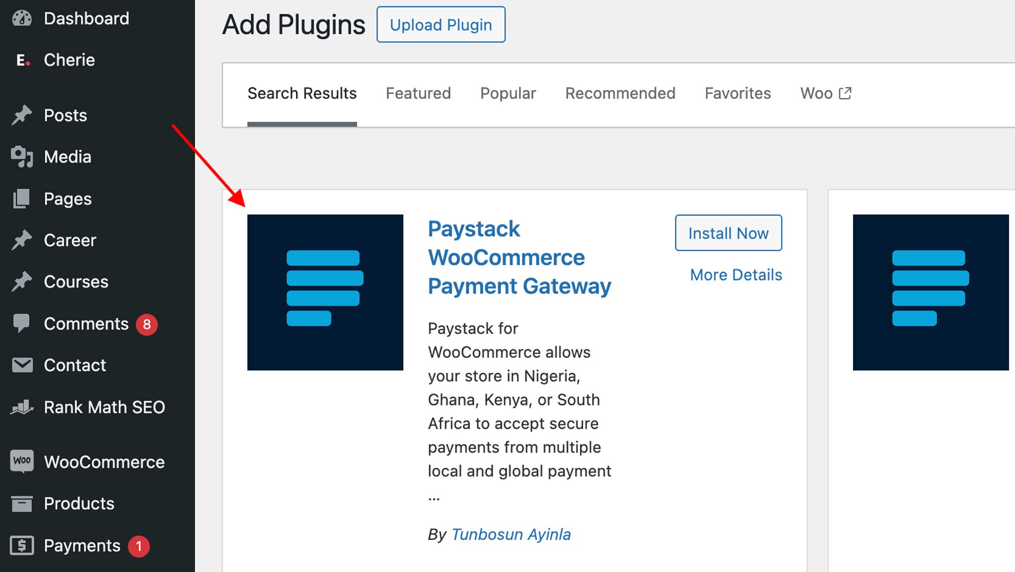Open the Media library icon
Viewport: 1015px width, 572px height.
21,156
